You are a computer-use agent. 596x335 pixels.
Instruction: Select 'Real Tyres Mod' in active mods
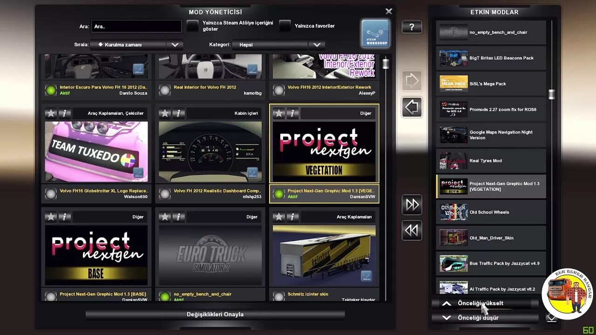click(491, 161)
